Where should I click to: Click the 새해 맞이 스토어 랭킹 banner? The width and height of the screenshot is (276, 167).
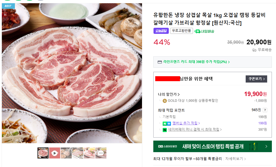pyautogui.click(x=212, y=146)
